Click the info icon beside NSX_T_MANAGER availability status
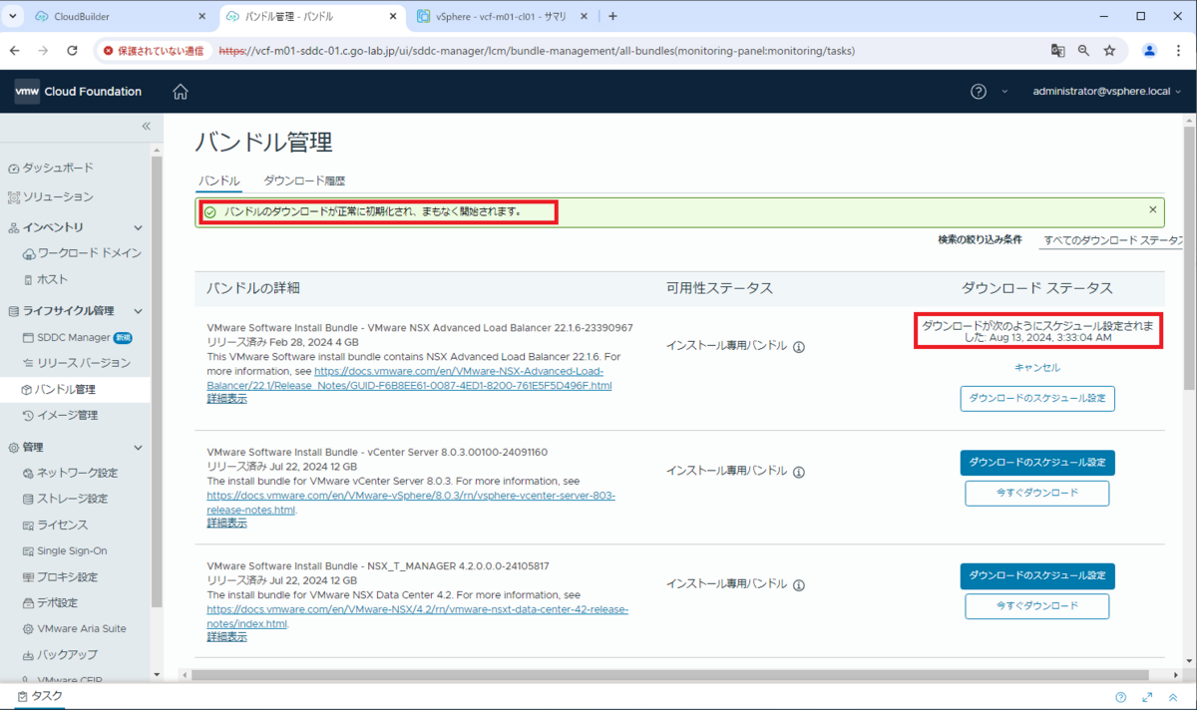Viewport: 1197px width, 710px height. 799,585
